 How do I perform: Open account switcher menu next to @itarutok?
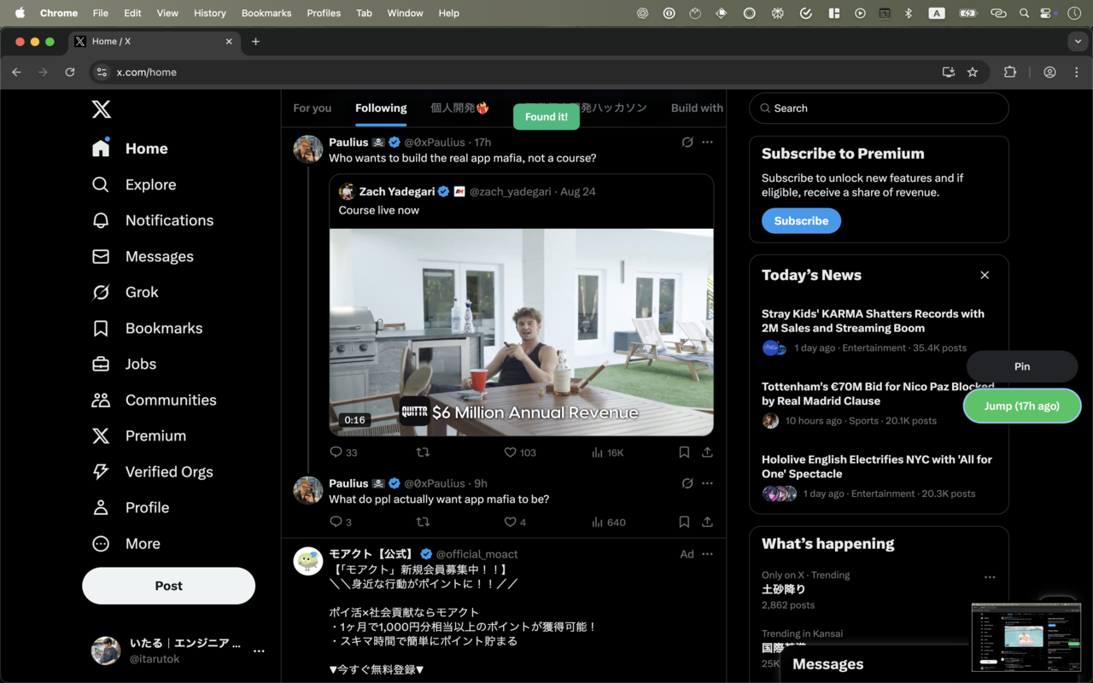tap(259, 651)
